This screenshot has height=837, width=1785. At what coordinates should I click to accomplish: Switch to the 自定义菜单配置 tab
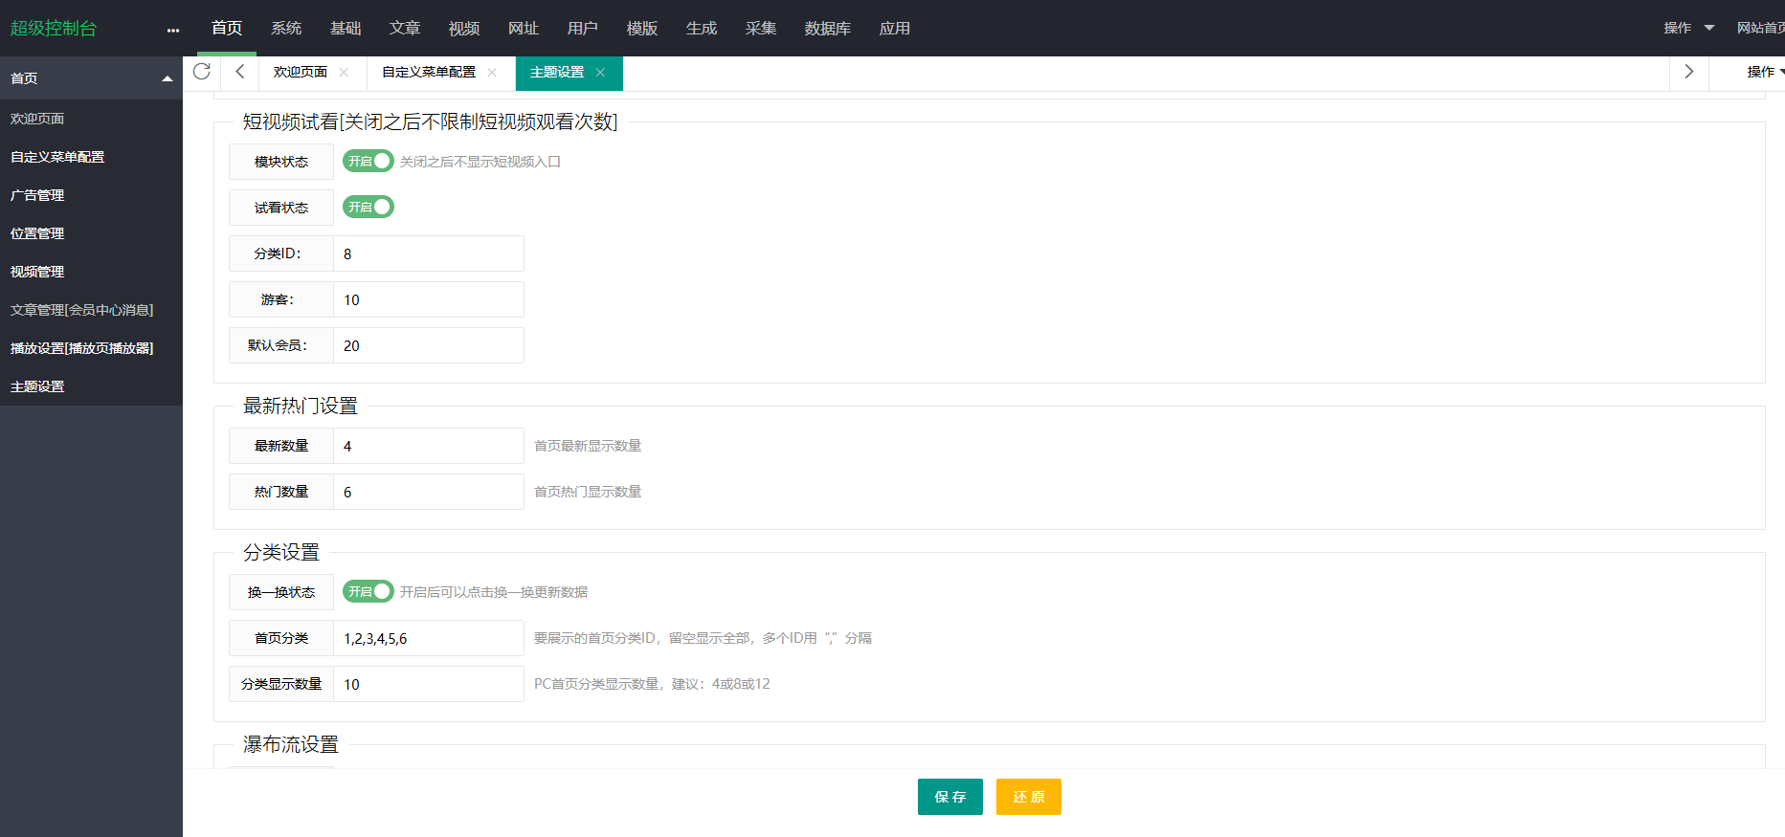coord(429,73)
